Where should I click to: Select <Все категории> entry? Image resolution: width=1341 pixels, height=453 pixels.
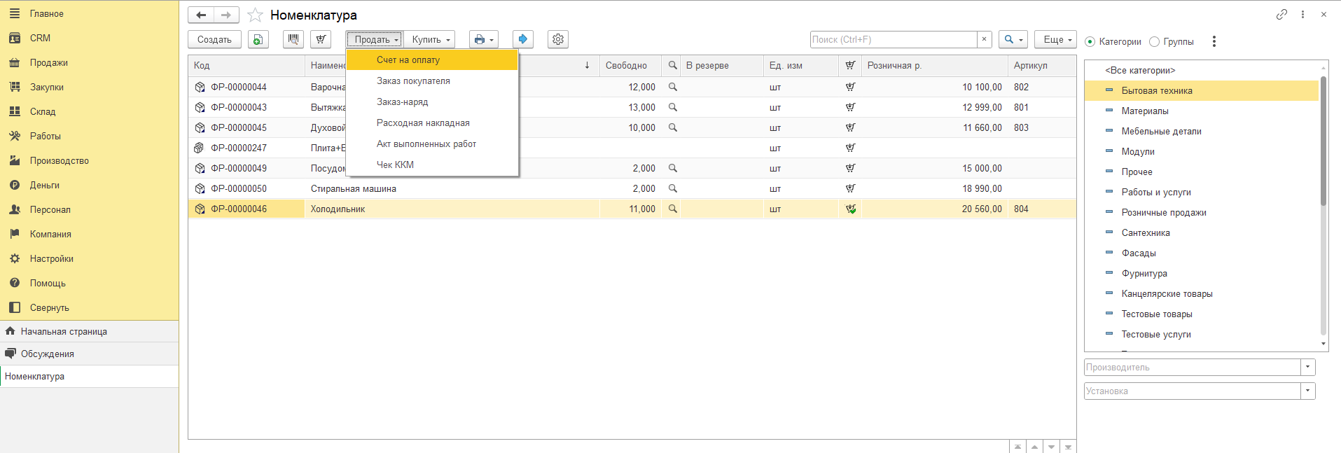1140,70
